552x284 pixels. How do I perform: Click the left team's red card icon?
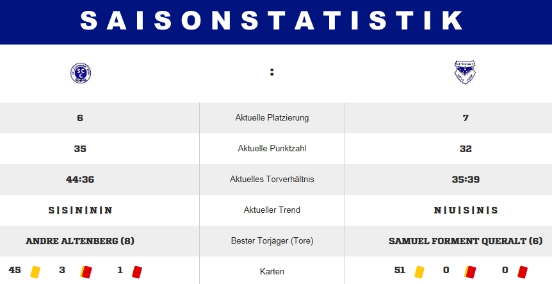tap(136, 271)
